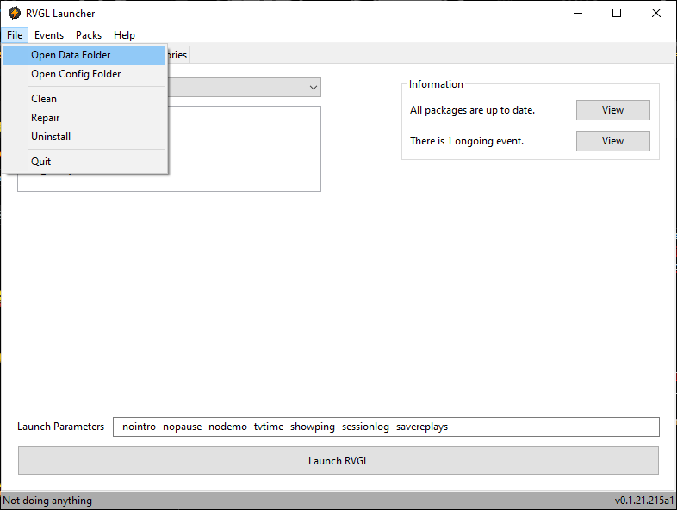Choose Clean from the File menu
The height and width of the screenshot is (510, 677).
pos(84,99)
